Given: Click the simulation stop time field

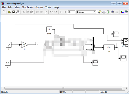Looking at the screenshot, I should coord(71,12).
